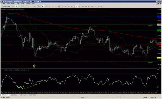The width and height of the screenshot is (162, 99).
Task: Open the View menu
Action: (x=8, y=4)
